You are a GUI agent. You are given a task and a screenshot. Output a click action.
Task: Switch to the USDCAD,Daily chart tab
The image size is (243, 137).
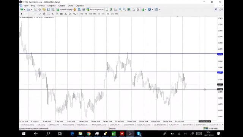click(144, 125)
